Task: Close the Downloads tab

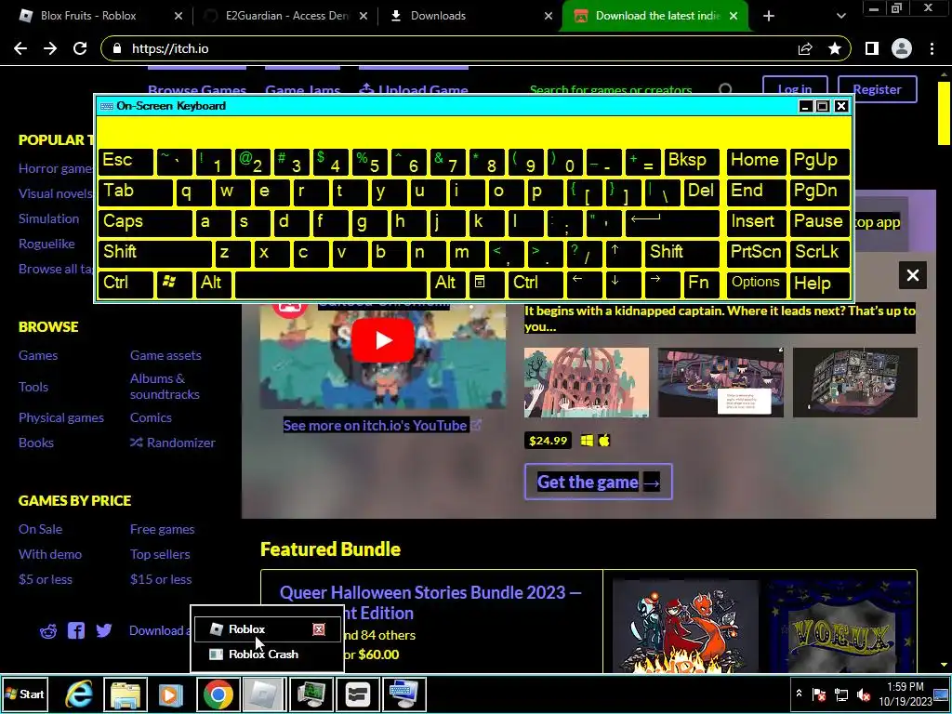Action: [x=549, y=16]
